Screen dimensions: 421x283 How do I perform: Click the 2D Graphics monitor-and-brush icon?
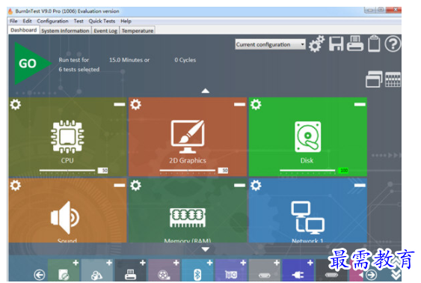point(188,136)
